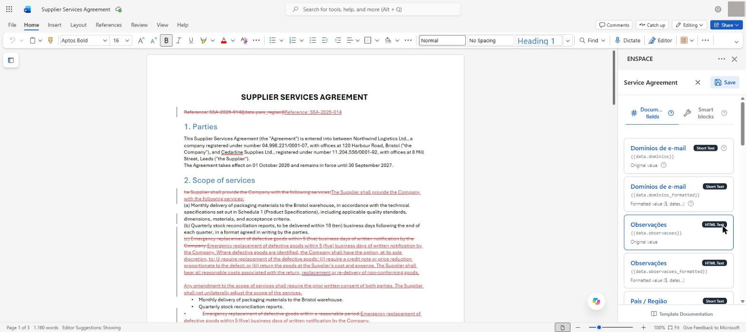This screenshot has height=332, width=746.
Task: Open more font options ellipsis
Action: tap(256, 40)
